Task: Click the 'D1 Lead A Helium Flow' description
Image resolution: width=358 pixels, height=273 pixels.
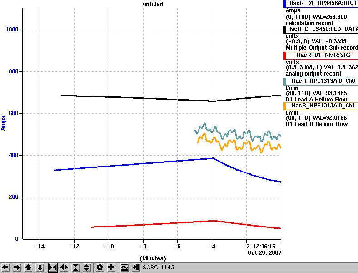Action: (x=316, y=100)
